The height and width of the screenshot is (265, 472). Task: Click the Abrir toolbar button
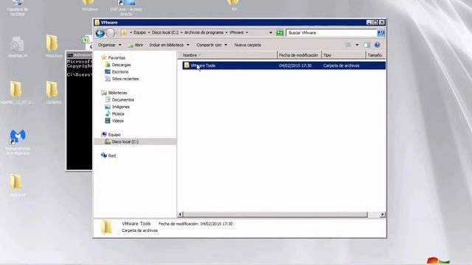[x=135, y=45]
